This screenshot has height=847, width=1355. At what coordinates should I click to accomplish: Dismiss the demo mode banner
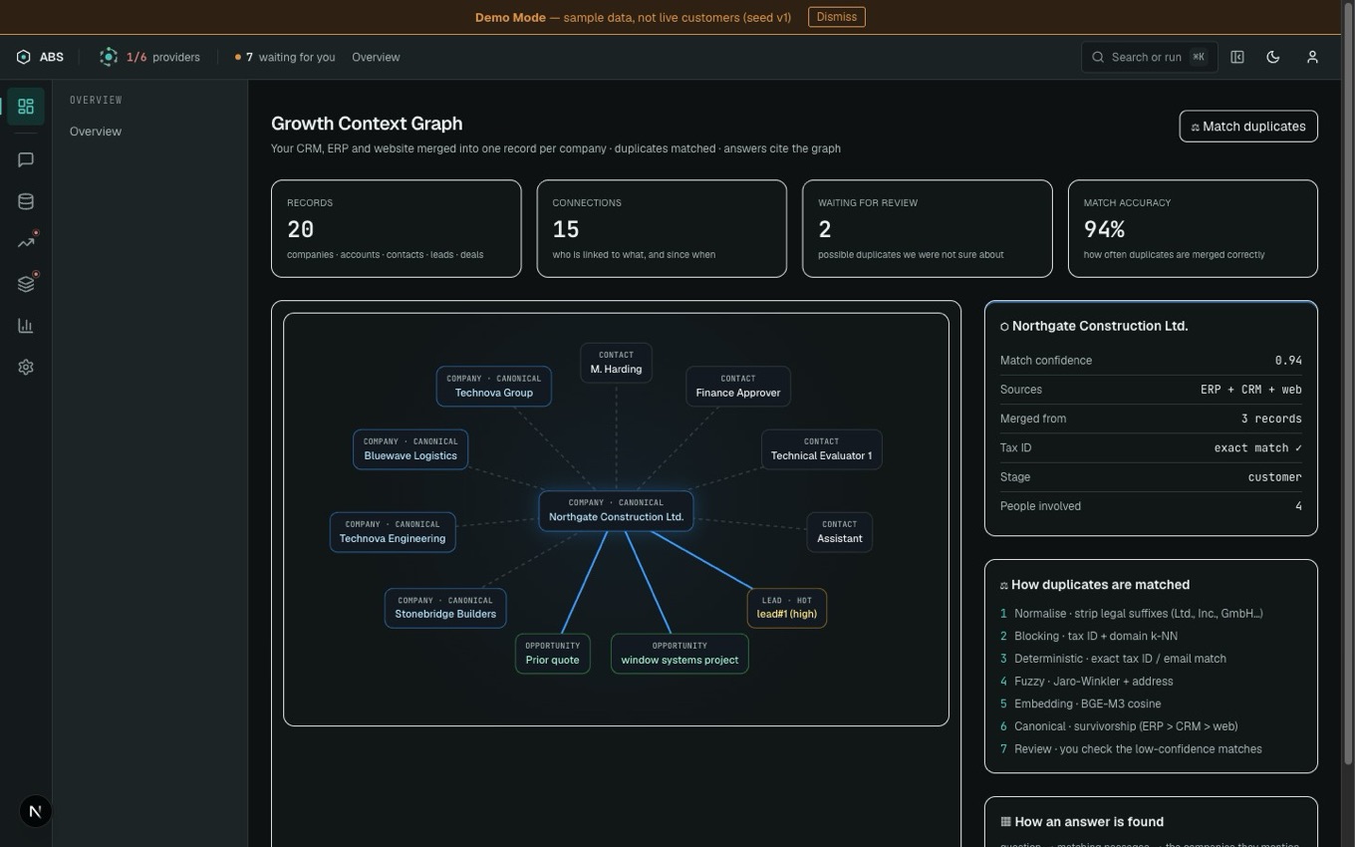point(836,17)
